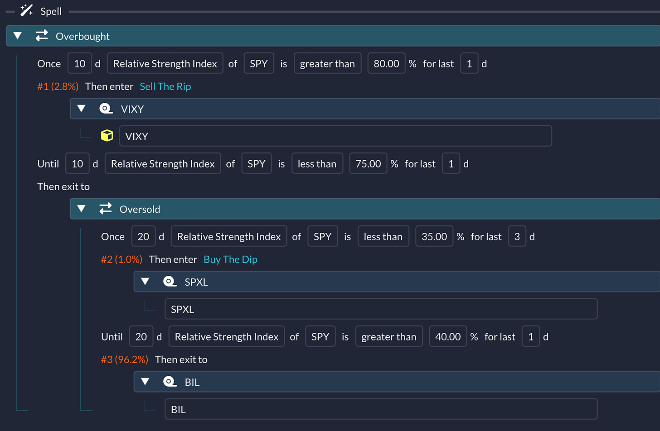The height and width of the screenshot is (431, 660).
Task: Click the roll icon in VIXY header
Action: (x=106, y=109)
